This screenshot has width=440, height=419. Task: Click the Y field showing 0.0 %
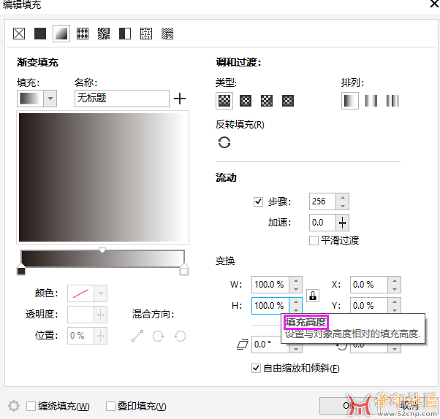(x=369, y=305)
